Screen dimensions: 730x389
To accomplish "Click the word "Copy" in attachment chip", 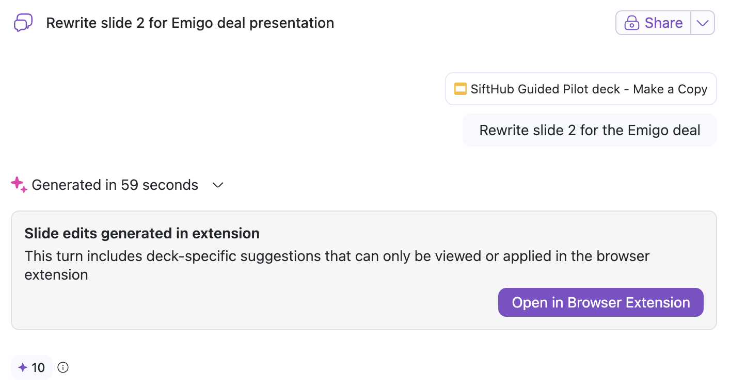I will [x=692, y=89].
